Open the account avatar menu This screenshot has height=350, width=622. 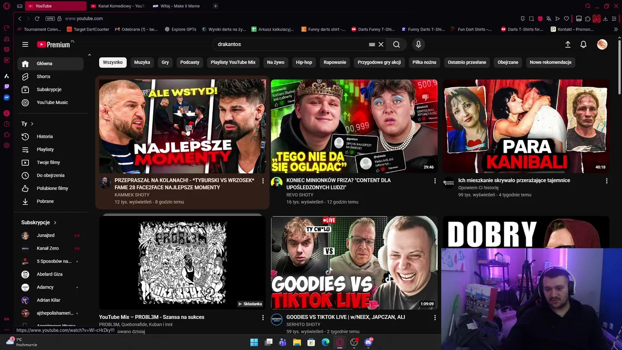(x=602, y=44)
